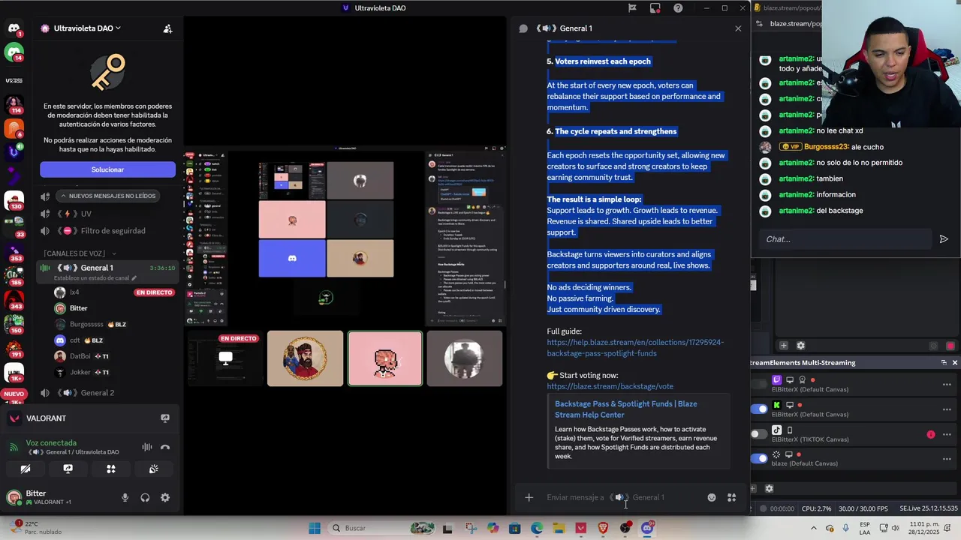This screenshot has height=540, width=961.
Task: Disconnect from the voice channel
Action: click(165, 447)
